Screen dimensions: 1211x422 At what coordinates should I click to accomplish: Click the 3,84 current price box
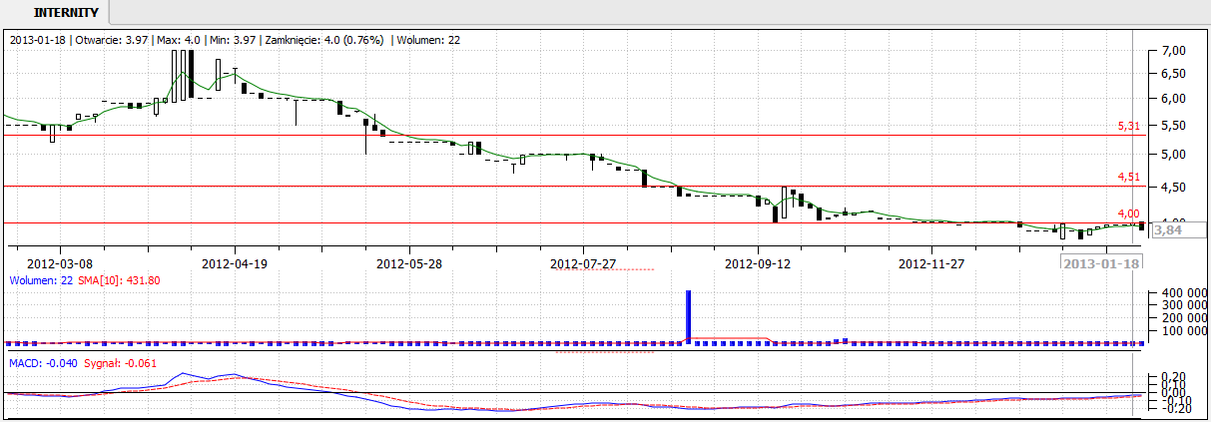click(1167, 230)
